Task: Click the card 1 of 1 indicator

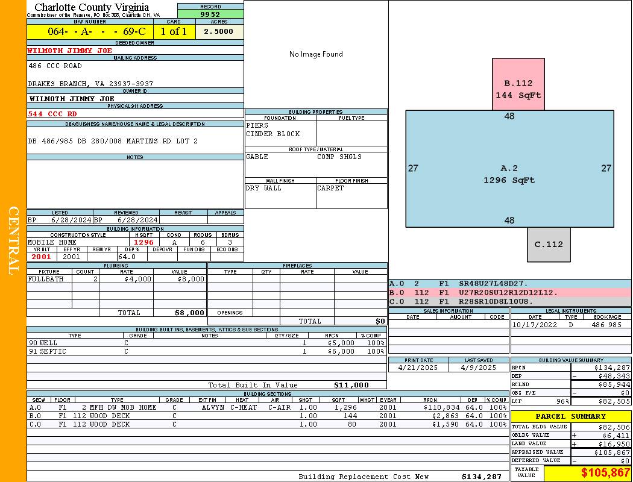Action: click(174, 32)
